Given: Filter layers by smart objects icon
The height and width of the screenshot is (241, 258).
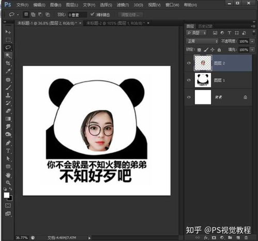Looking at the screenshot, I should (244, 33).
